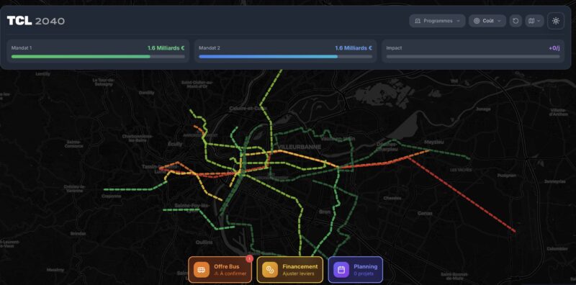This screenshot has height=285, width=576.
Task: Open the map style dropdown
Action: (534, 21)
